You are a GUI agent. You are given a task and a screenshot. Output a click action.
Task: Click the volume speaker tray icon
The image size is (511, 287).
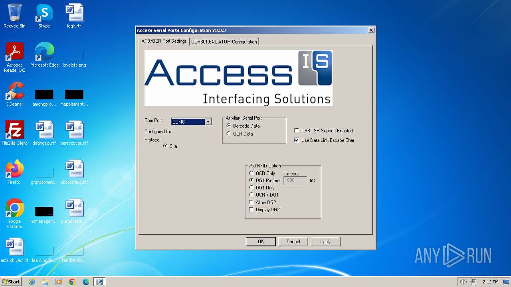click(x=463, y=282)
